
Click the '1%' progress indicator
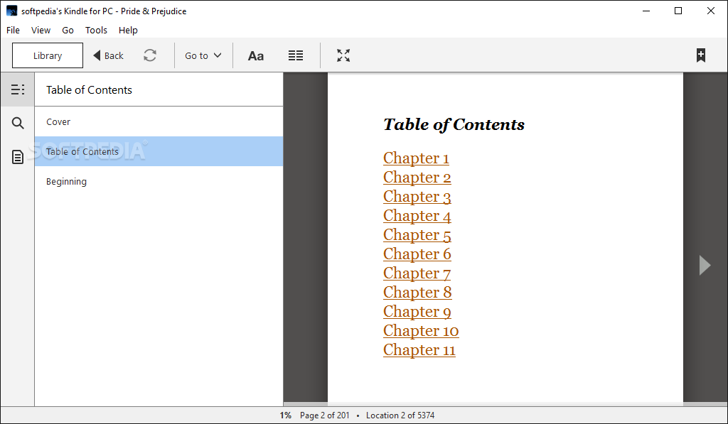[286, 415]
